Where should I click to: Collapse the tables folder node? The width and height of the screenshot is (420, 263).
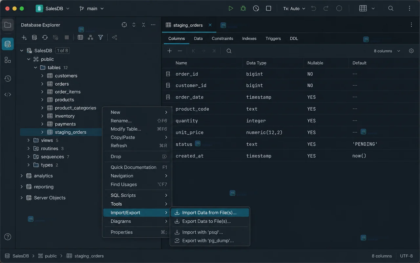pos(35,68)
